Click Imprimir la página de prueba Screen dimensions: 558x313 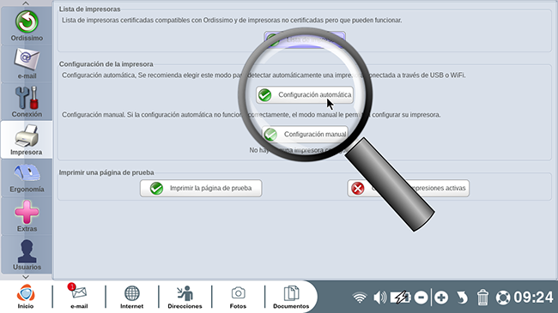tap(201, 188)
